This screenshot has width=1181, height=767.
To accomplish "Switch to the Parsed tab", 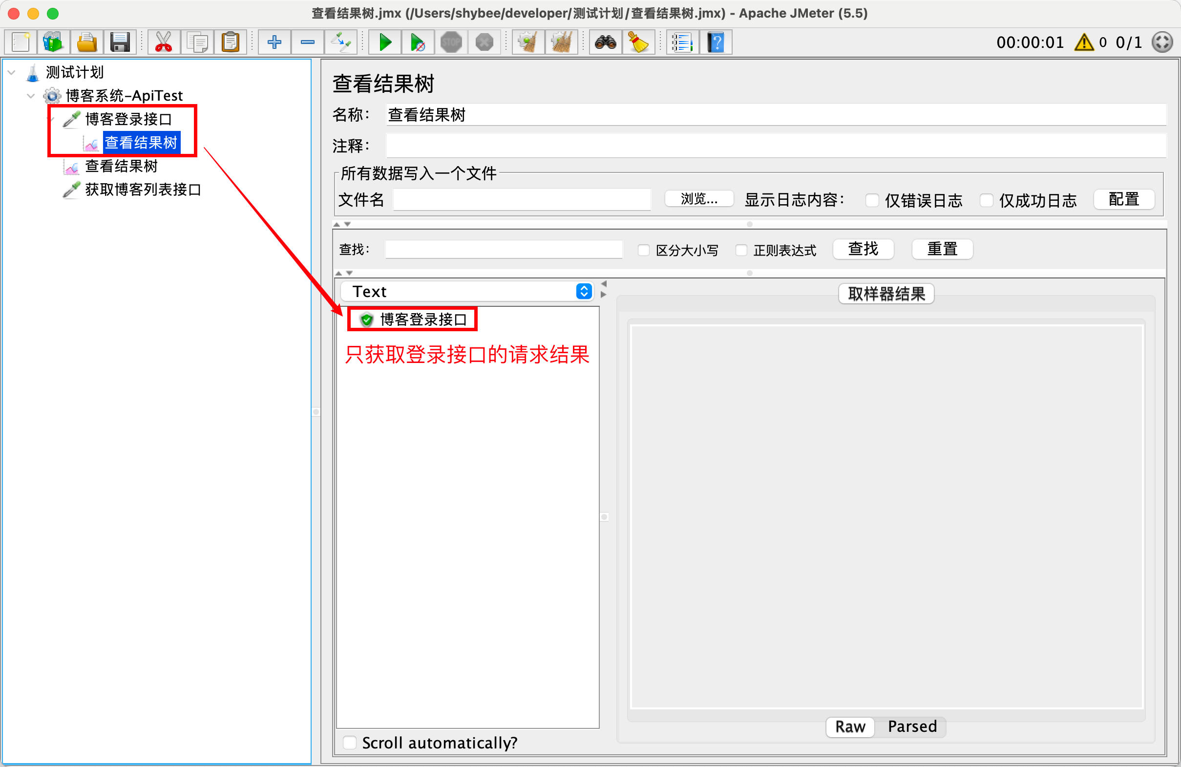I will [912, 727].
